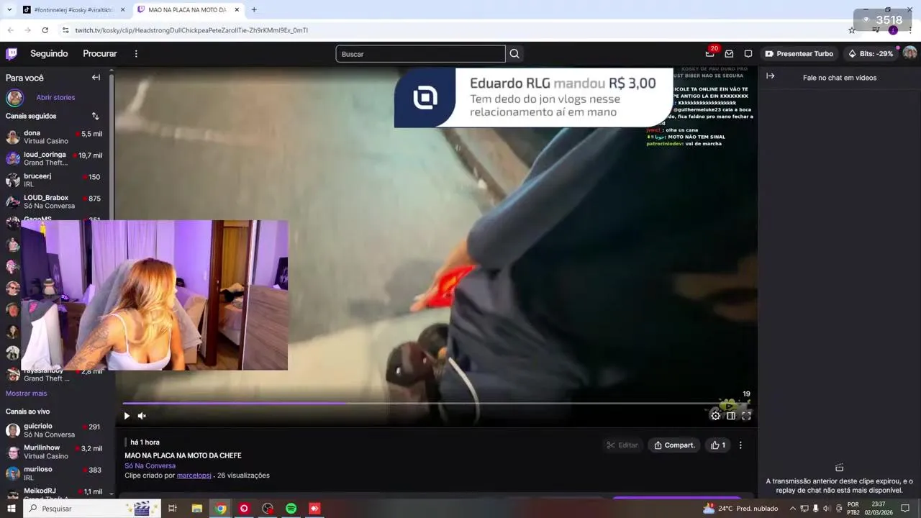
Task: Enter fullscreen on the video player
Action: pyautogui.click(x=746, y=416)
